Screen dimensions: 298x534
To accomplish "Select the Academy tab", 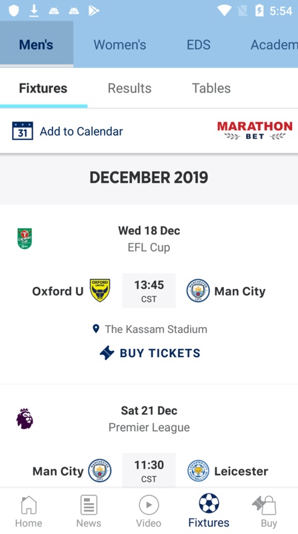I will [274, 45].
